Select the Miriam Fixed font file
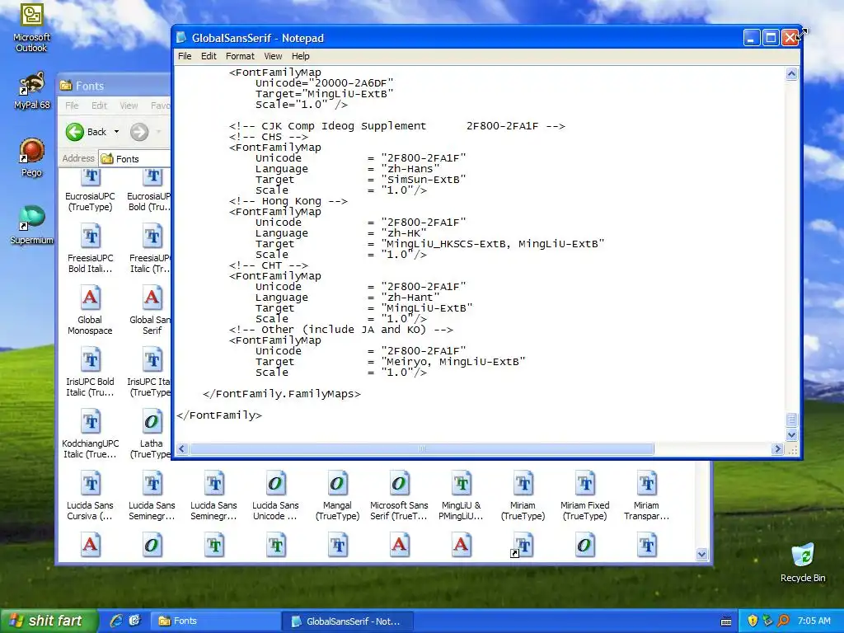This screenshot has height=633, width=844. [584, 497]
